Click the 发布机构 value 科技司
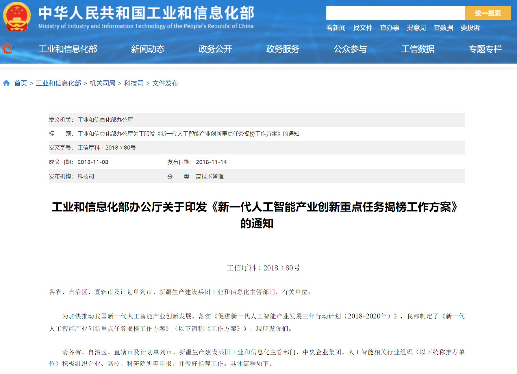Screen dimensions: 517x374 click(x=86, y=176)
